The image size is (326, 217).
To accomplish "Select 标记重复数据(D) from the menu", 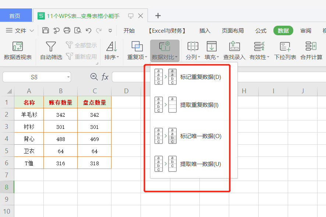I will click(200, 77).
